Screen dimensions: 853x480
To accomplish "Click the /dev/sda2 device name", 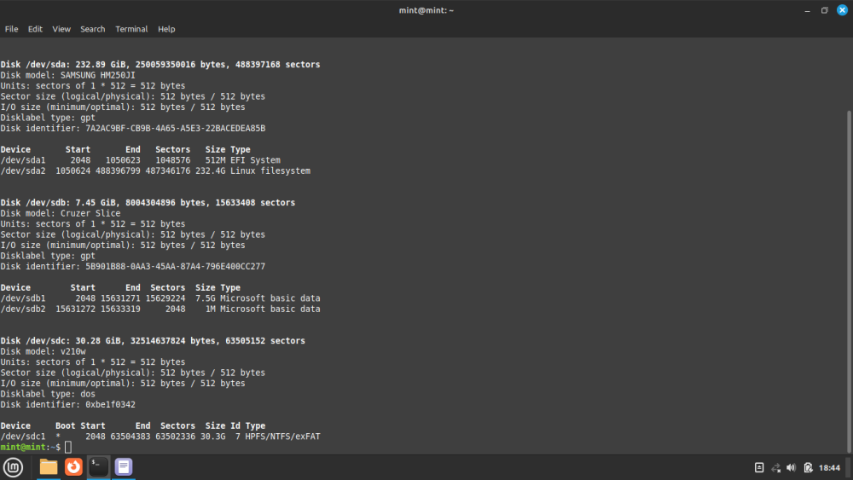I will coord(23,171).
